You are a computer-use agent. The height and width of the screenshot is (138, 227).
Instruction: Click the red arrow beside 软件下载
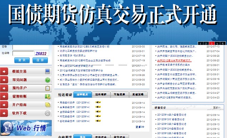(4, 113)
